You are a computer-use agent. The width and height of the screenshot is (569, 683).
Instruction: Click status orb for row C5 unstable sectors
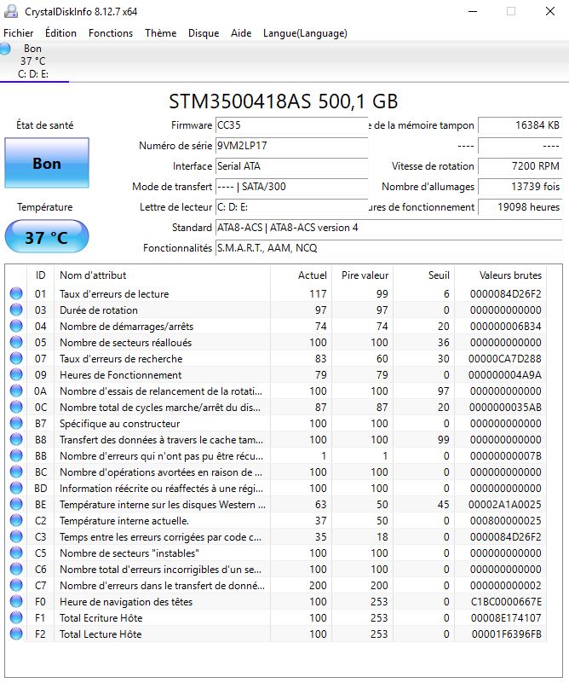[16, 553]
